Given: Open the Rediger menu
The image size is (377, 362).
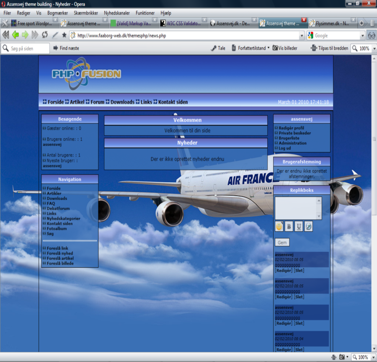Looking at the screenshot, I should (23, 13).
